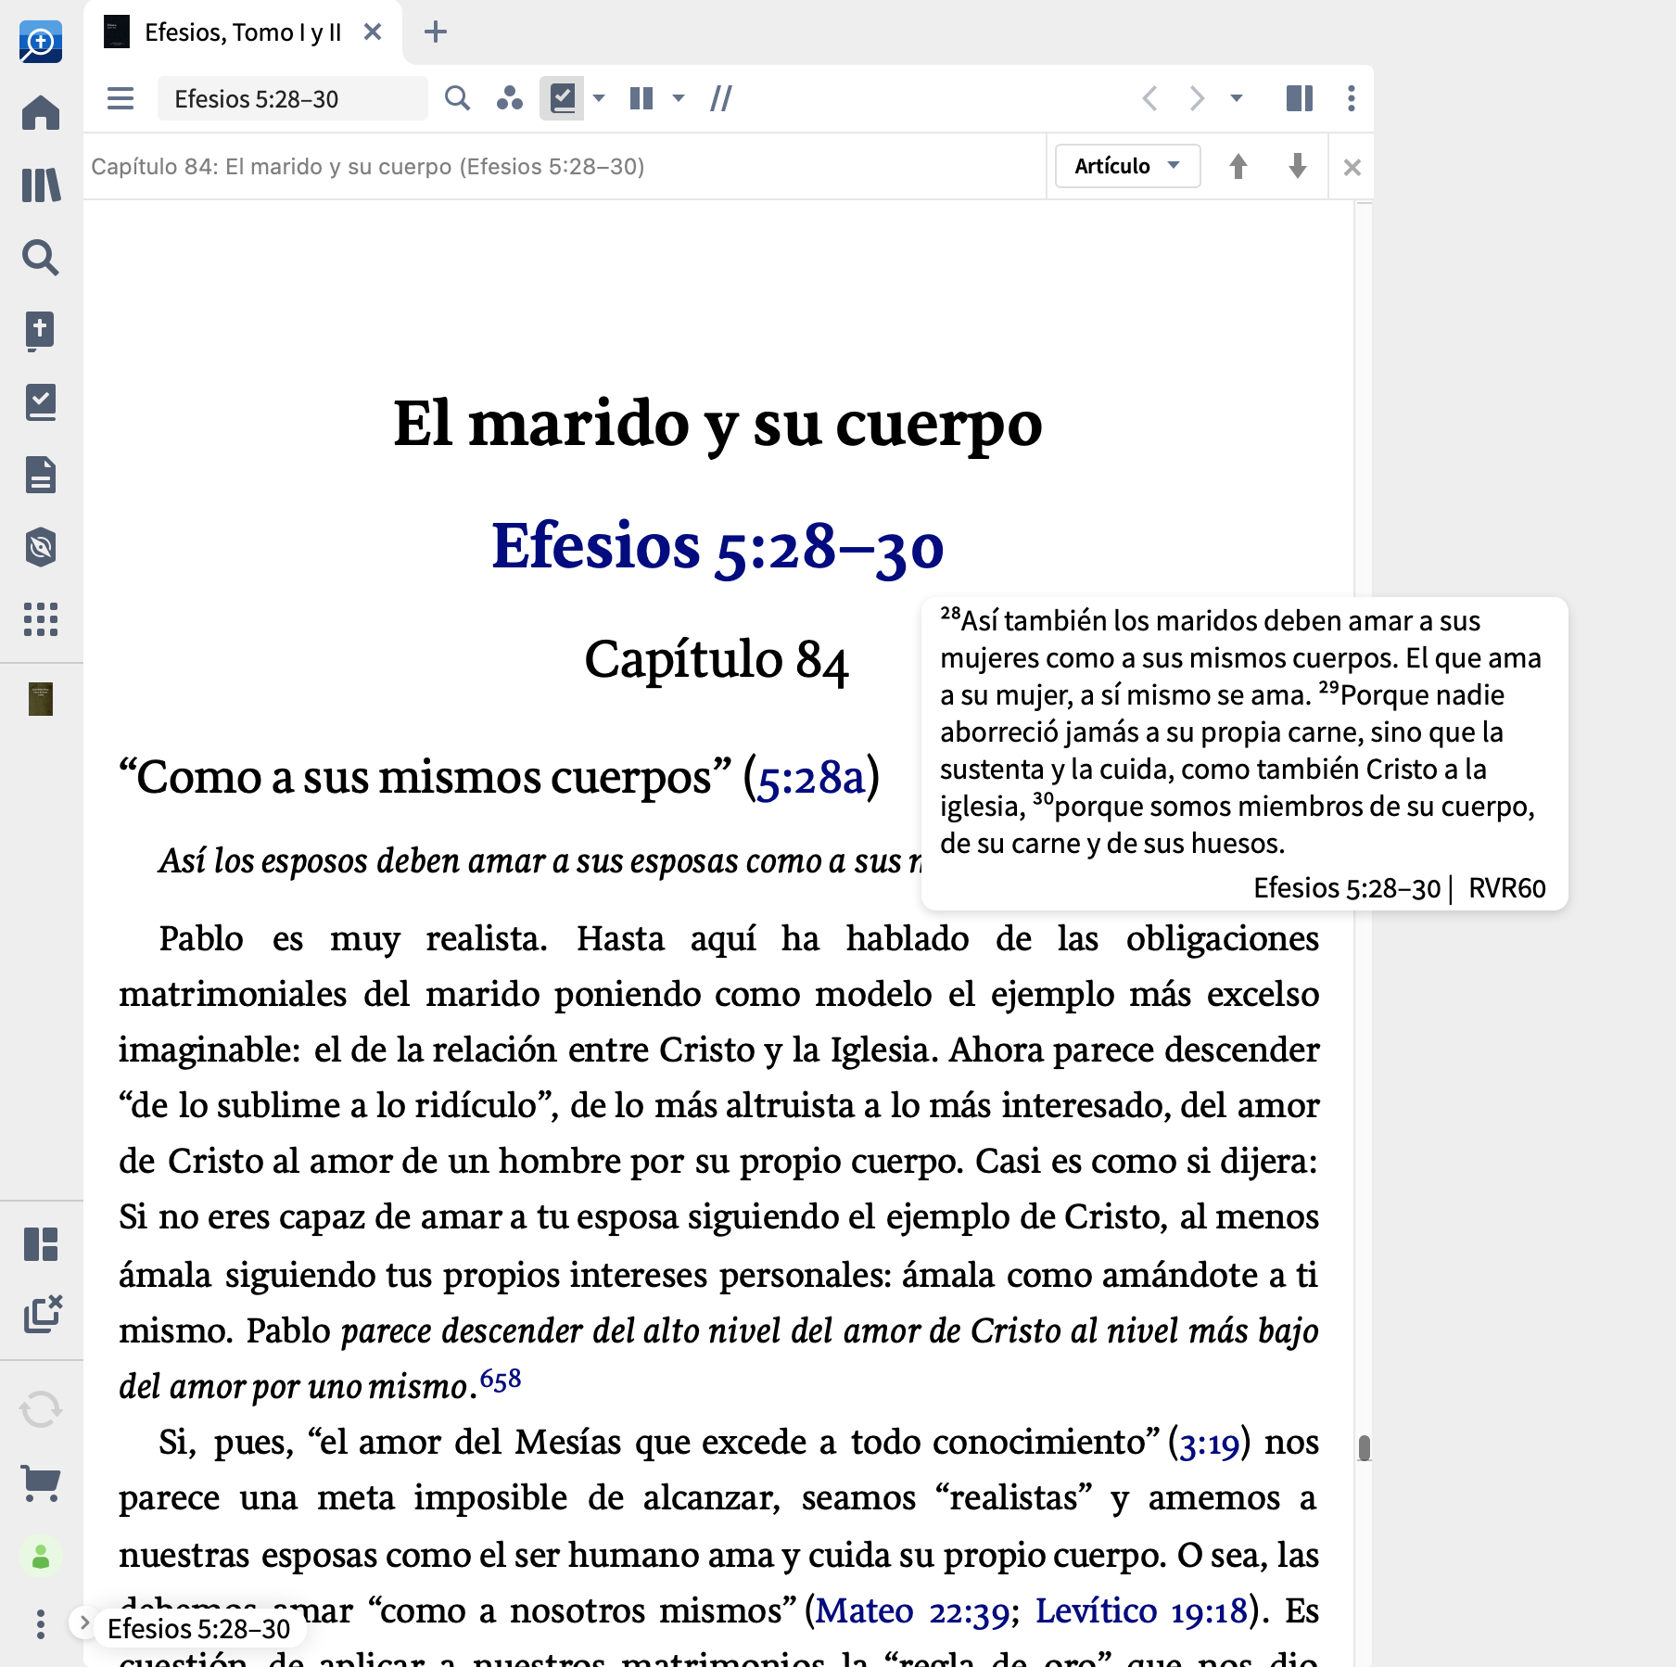Expand the sidebar with the chevron arrow
Screen dimensions: 1676x1667
(x=84, y=1622)
